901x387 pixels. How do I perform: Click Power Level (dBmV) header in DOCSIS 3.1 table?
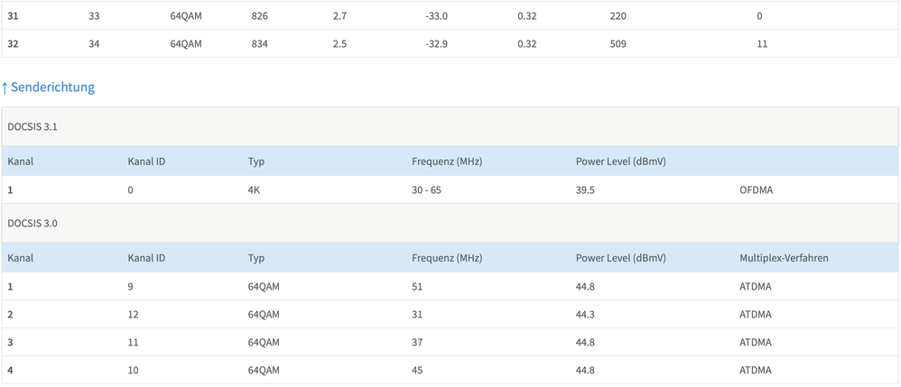pyautogui.click(x=621, y=161)
